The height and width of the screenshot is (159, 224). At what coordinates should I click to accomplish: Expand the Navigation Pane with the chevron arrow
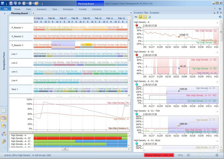[x=4, y=13]
